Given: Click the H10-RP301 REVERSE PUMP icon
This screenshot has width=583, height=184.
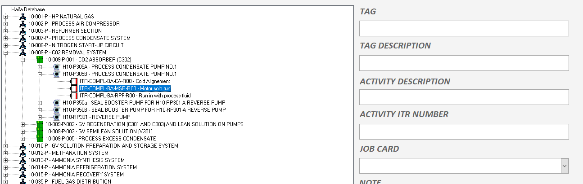Looking at the screenshot, I should [x=57, y=117].
